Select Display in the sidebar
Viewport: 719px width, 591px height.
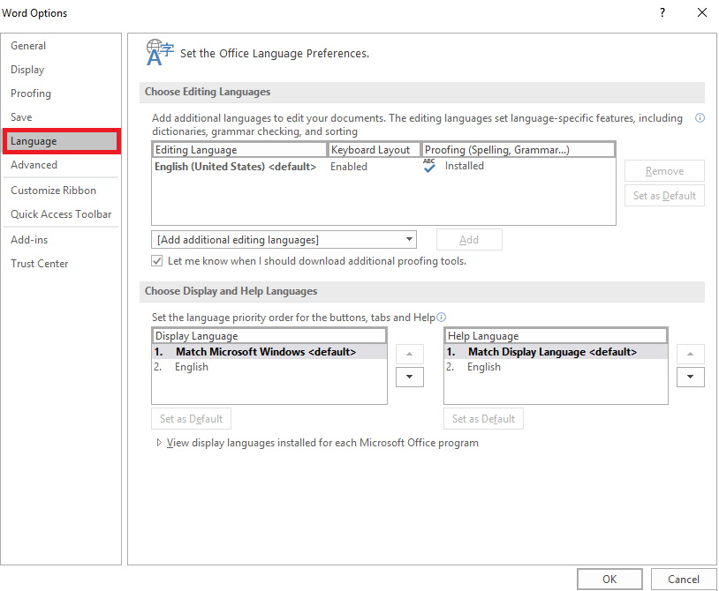click(x=27, y=70)
